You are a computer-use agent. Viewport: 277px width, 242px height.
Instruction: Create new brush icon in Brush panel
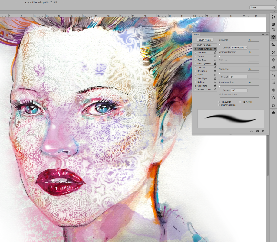263,131
